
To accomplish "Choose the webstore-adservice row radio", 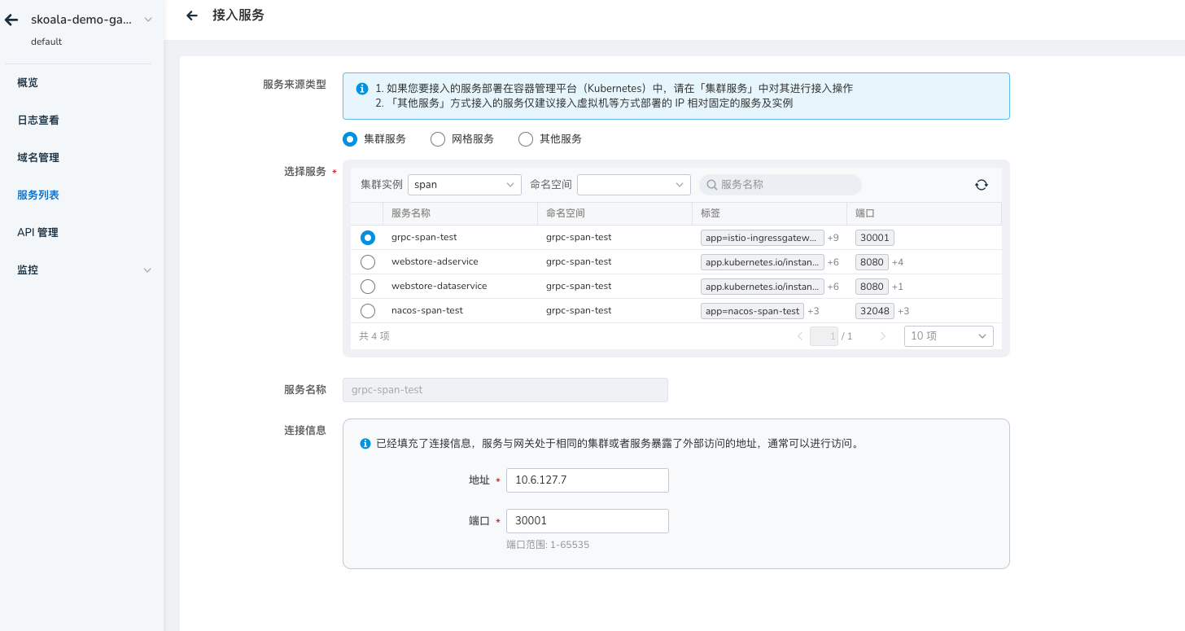I will (x=368, y=262).
